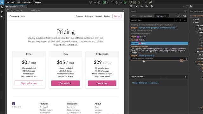Open the Edit menu
This screenshot has width=203, height=114.
pyautogui.click(x=13, y=2)
